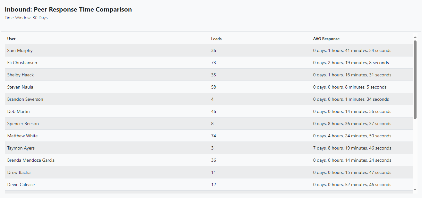The image size is (422, 198).
Task: Click Taymon Ayers' 7 days response time
Action: click(352, 148)
